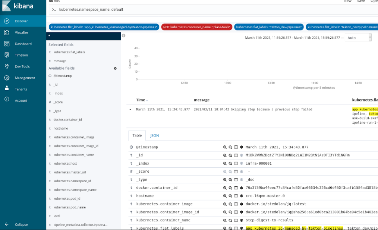Launch Timelion from the sidebar

coord(21,55)
